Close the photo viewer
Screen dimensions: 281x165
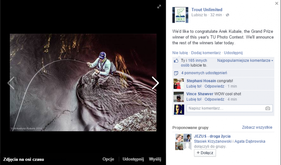point(277,3)
